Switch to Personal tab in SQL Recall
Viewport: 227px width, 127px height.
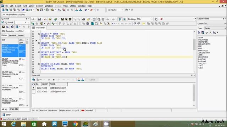12,35
